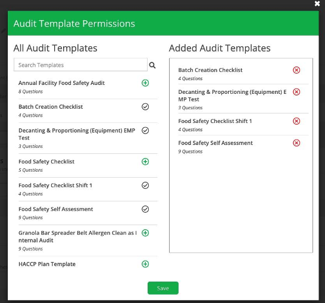Add the HACCP Plan Template

(145, 264)
